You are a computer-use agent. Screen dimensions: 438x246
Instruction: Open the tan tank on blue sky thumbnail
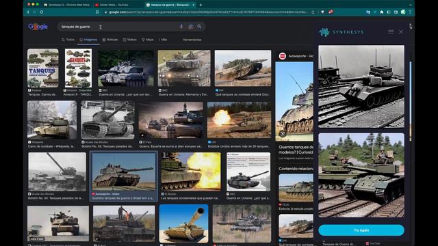(x=184, y=223)
